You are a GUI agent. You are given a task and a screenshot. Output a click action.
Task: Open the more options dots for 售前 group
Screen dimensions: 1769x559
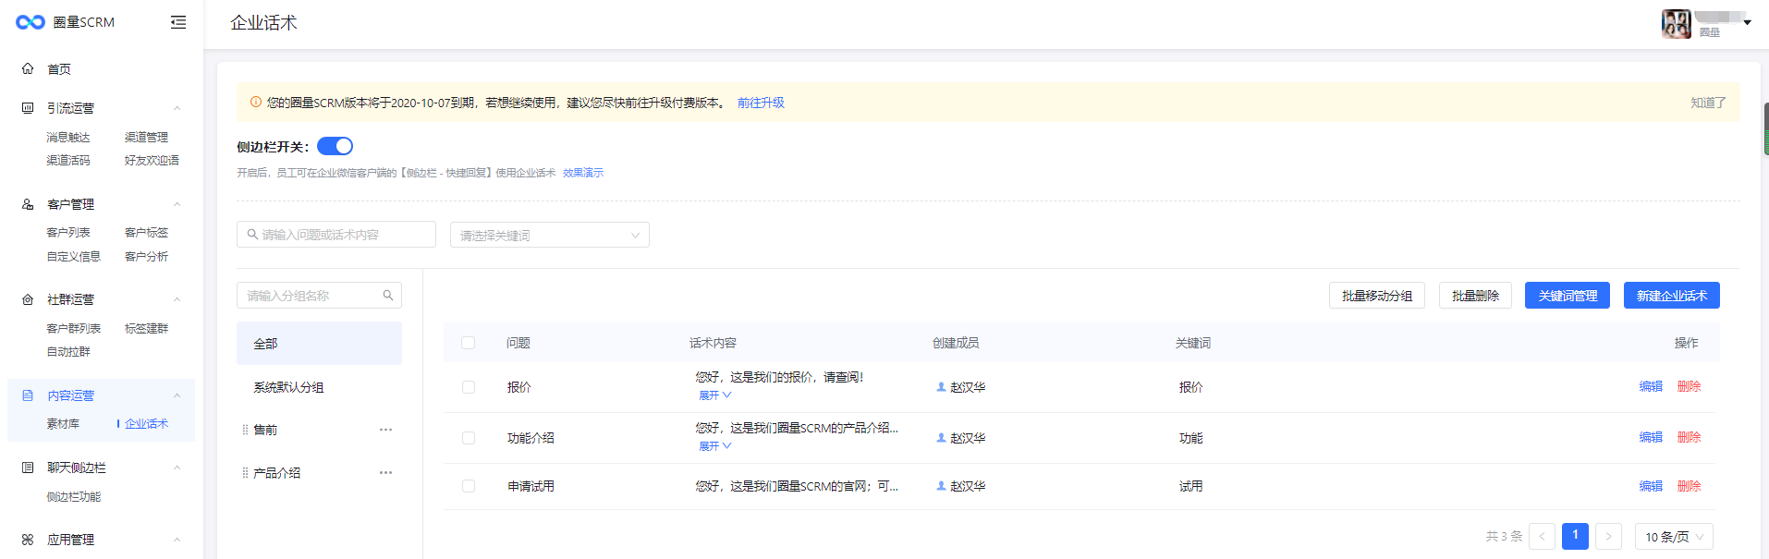385,430
